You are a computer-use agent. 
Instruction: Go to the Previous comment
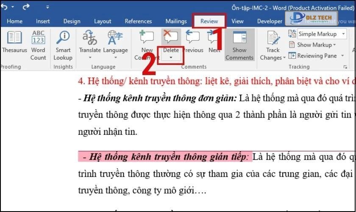point(193,42)
